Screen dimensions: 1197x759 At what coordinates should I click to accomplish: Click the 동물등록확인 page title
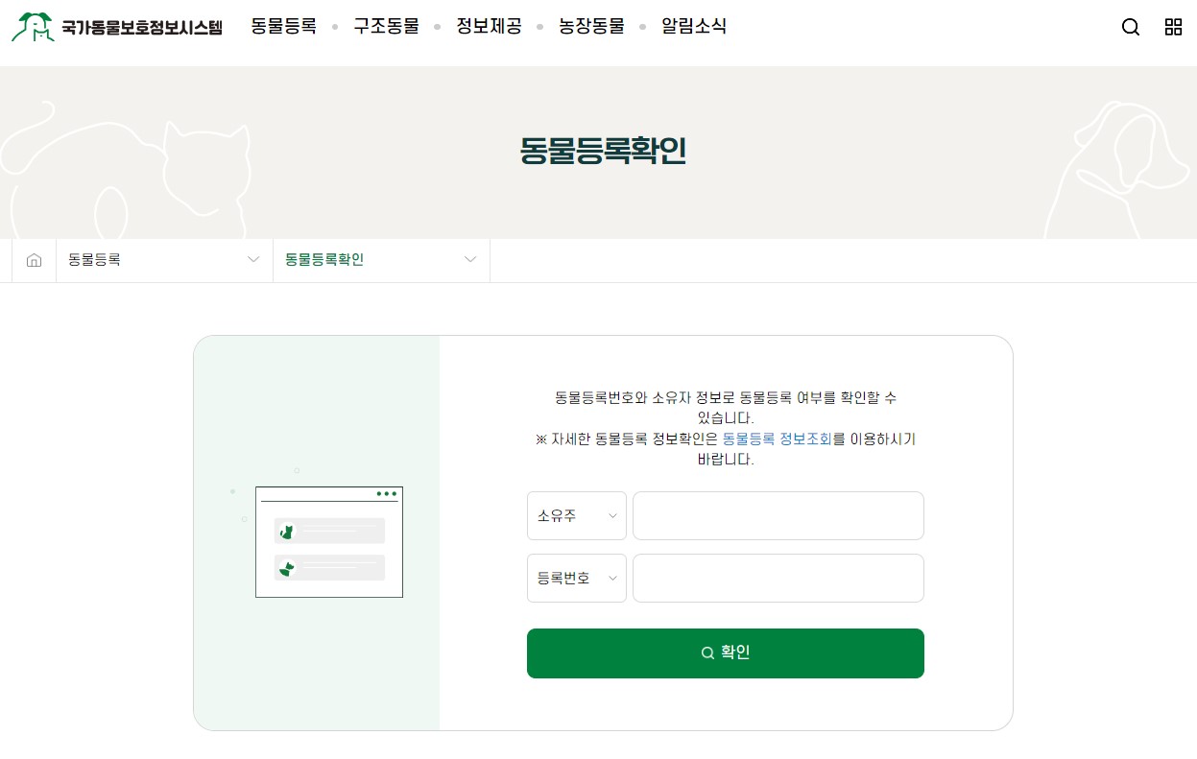(x=603, y=152)
